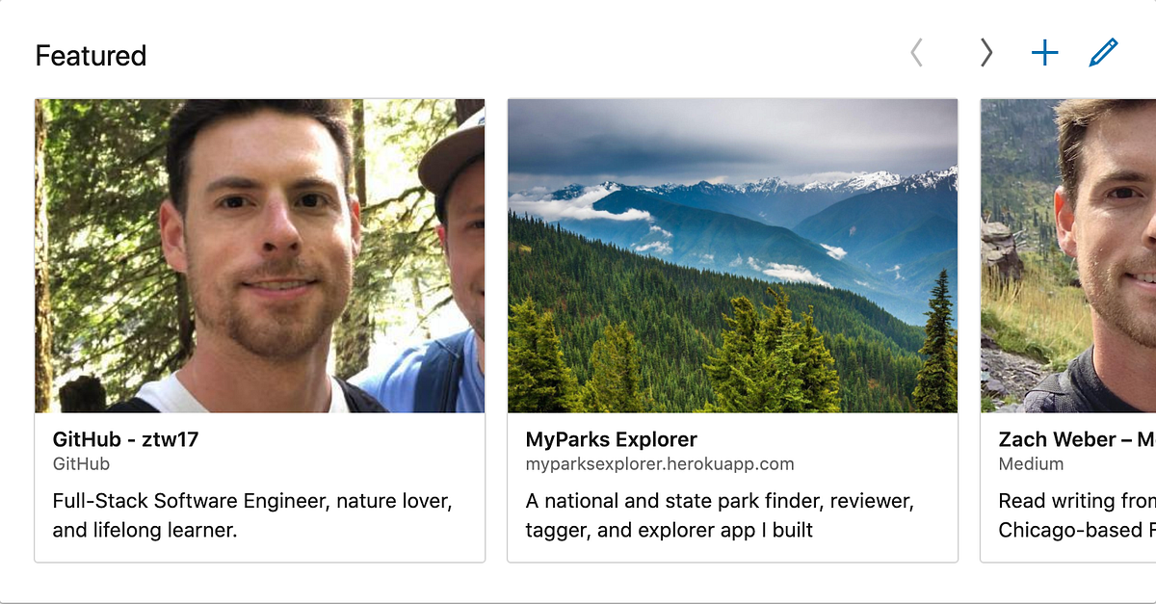Click the MyParks Explorer mountain landscape image

tap(731, 255)
